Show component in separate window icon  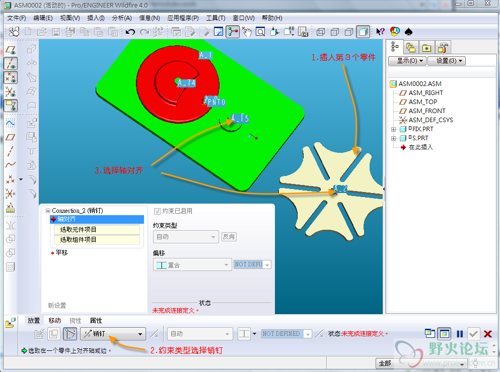pyautogui.click(x=430, y=334)
